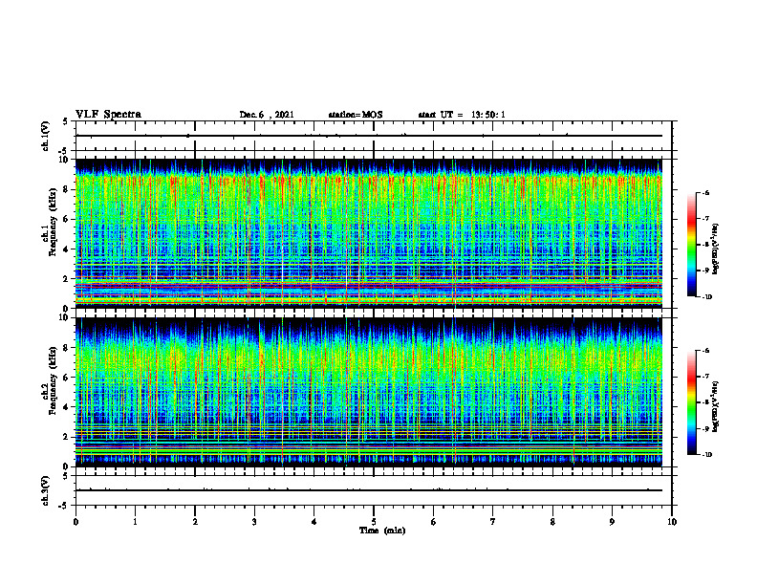Click the '-10' label on ch.1 color bar
This screenshot has width=757, height=585.
coord(706,297)
